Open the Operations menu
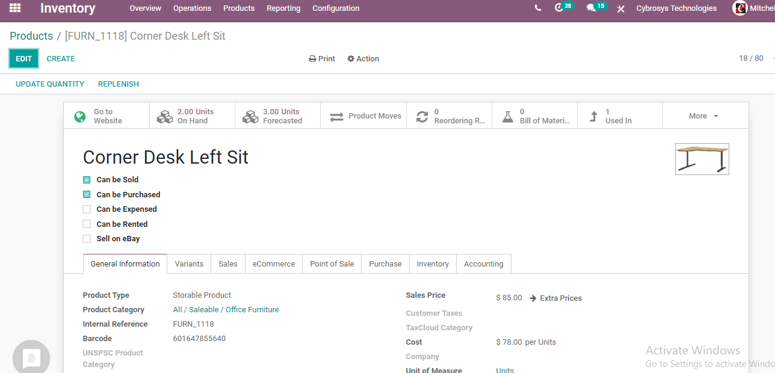Viewport: 775px width, 373px height. [192, 8]
